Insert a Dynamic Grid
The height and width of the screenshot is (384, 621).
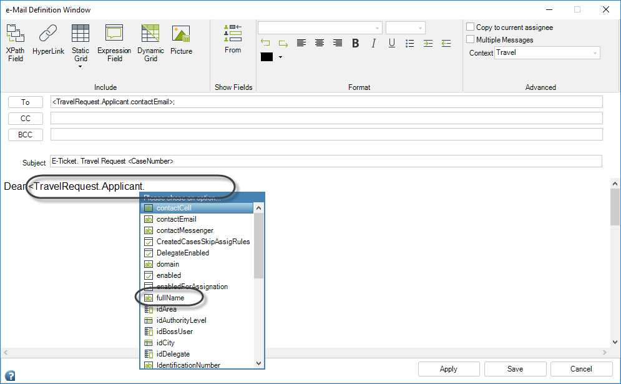(x=150, y=43)
